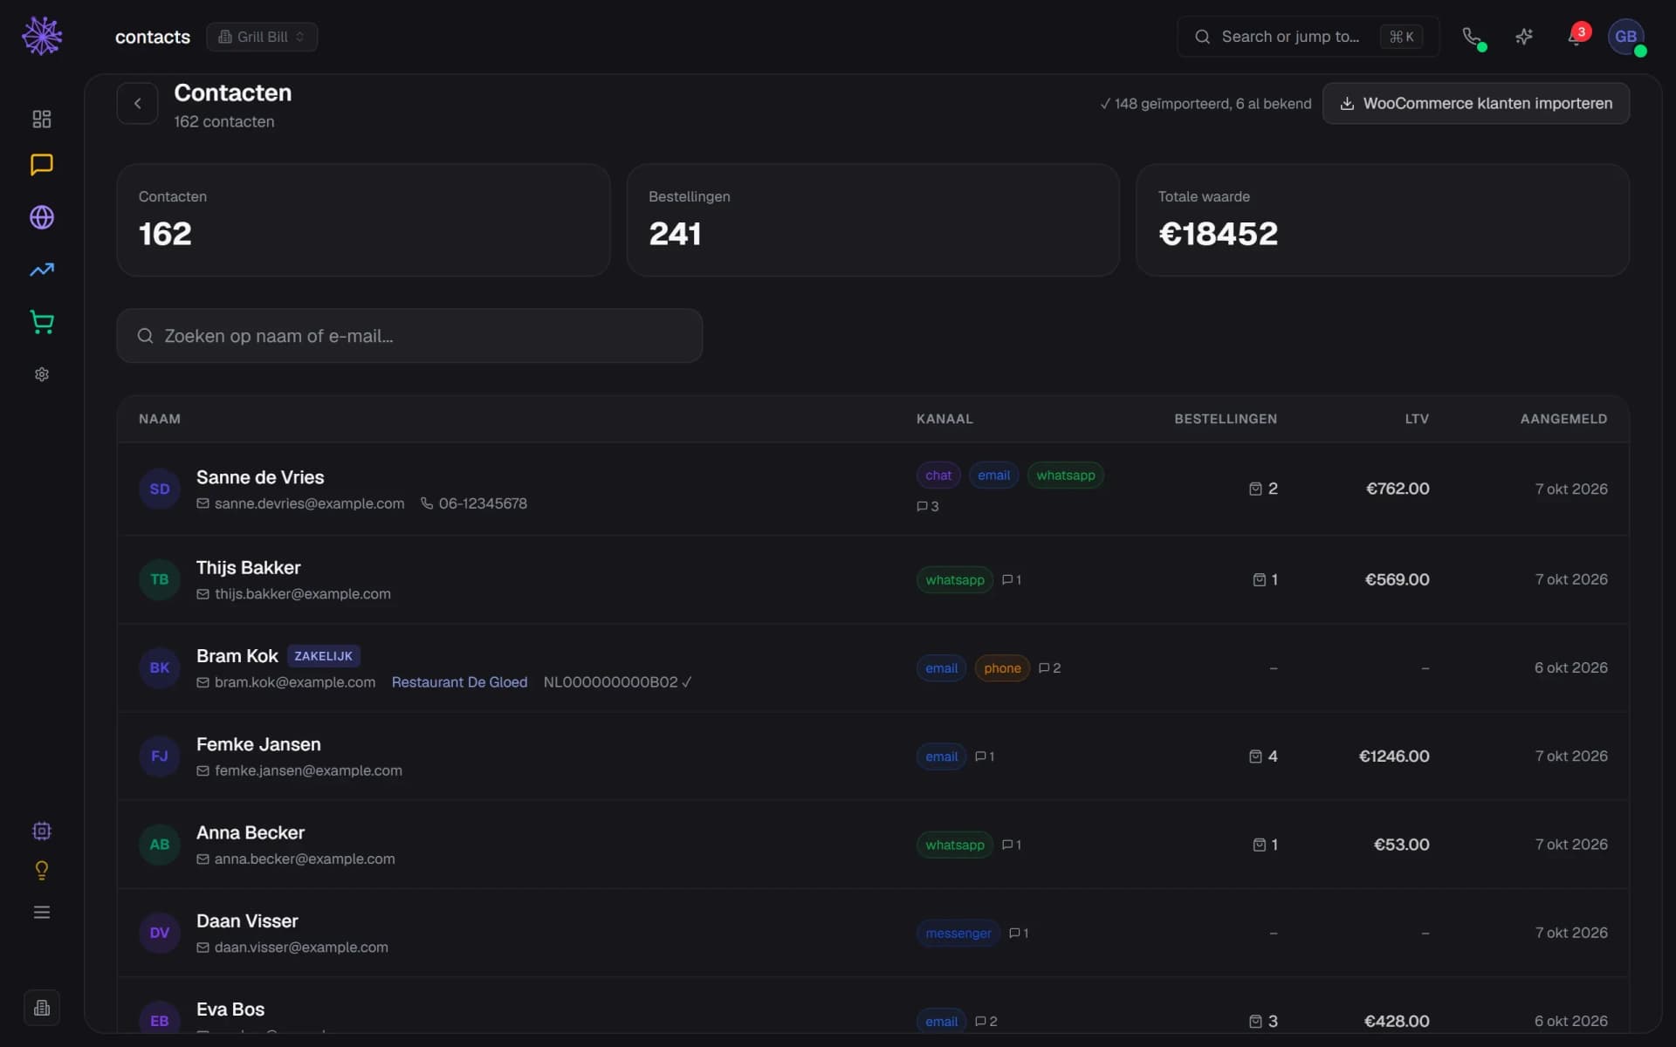Click the NAAM column header
The width and height of the screenshot is (1676, 1047).
tap(160, 419)
